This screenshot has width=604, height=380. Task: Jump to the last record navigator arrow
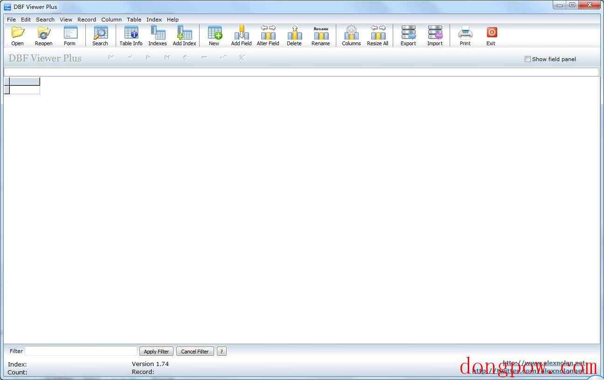click(x=167, y=57)
